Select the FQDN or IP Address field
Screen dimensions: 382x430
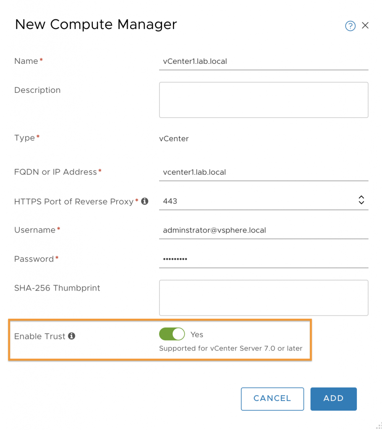pos(264,172)
